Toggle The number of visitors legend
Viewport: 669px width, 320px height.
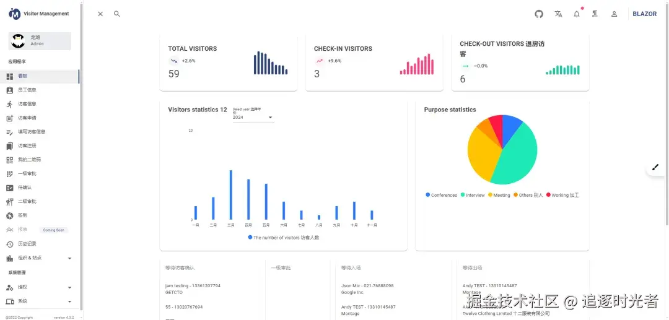pos(283,237)
